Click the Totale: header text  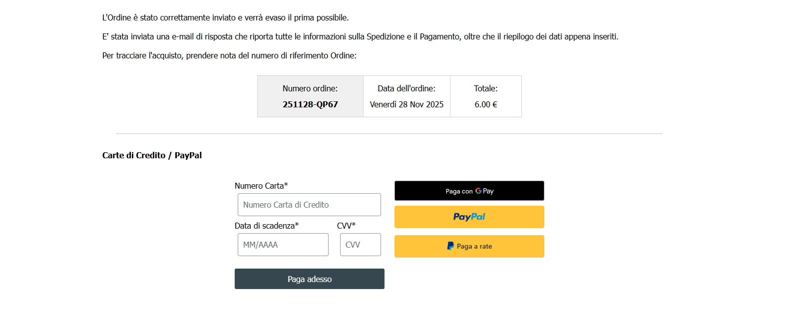tap(485, 88)
